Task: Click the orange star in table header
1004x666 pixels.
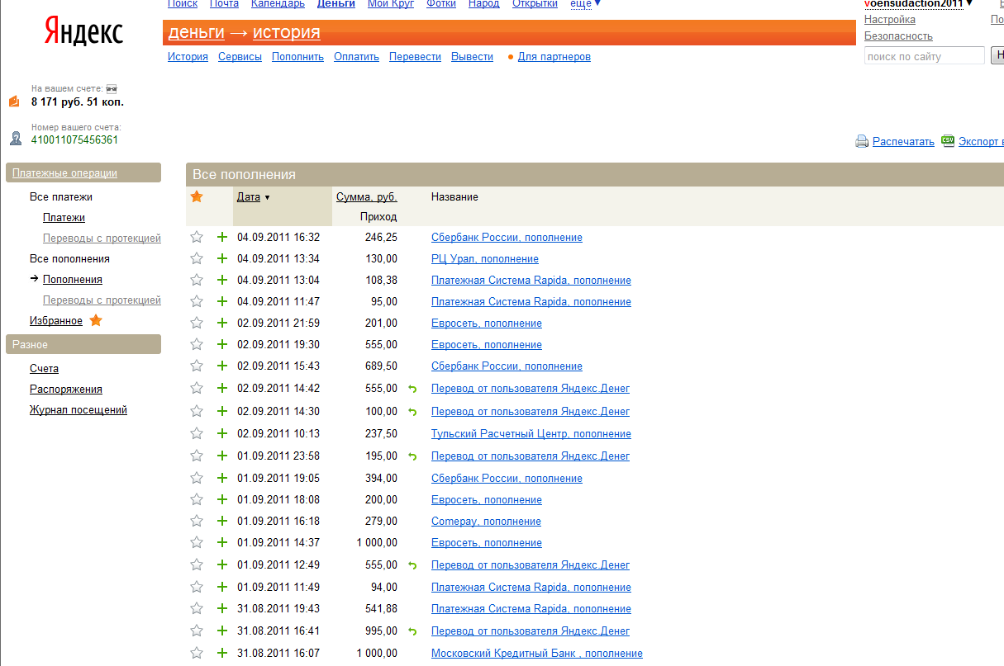Action: 197,196
